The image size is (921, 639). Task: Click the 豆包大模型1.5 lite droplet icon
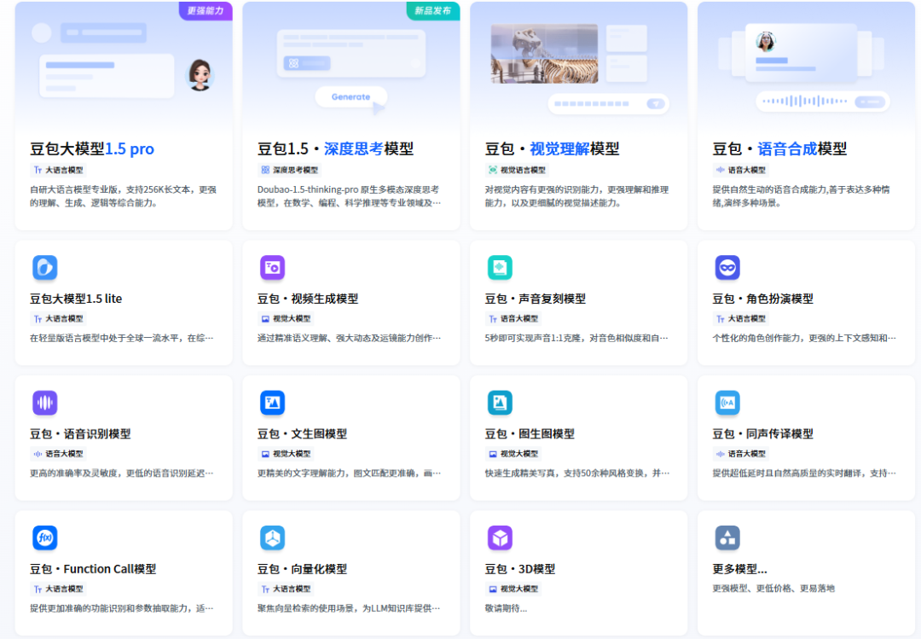pos(44,267)
